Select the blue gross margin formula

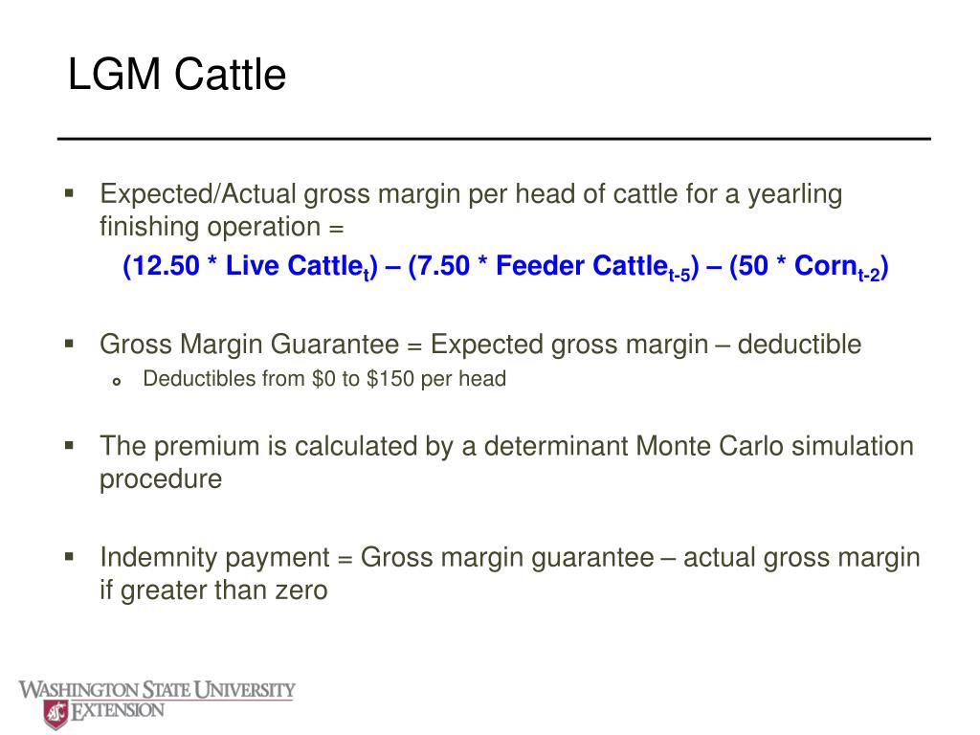pyautogui.click(x=505, y=268)
